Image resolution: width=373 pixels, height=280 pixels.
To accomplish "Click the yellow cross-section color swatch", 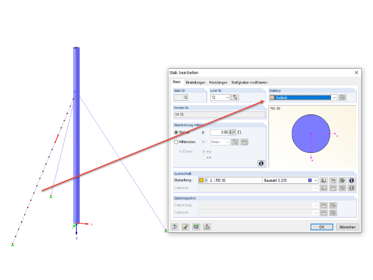I will coord(201,180).
